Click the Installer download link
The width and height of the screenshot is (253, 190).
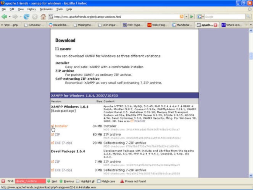(61, 126)
